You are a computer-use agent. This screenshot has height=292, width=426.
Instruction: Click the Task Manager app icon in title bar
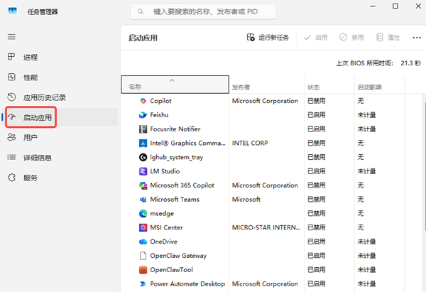[13, 11]
